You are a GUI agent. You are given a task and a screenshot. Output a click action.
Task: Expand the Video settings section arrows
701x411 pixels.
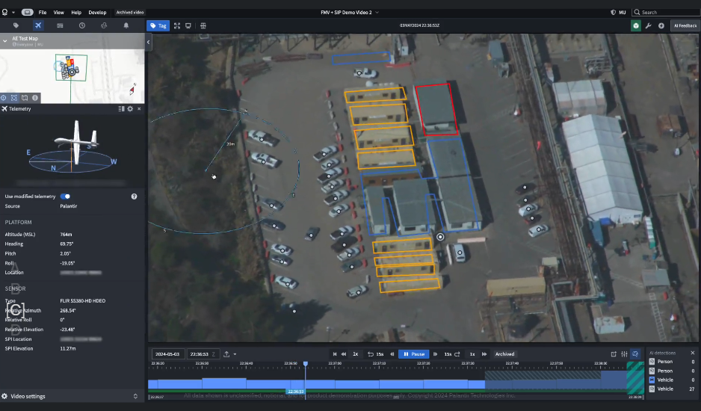click(x=135, y=396)
